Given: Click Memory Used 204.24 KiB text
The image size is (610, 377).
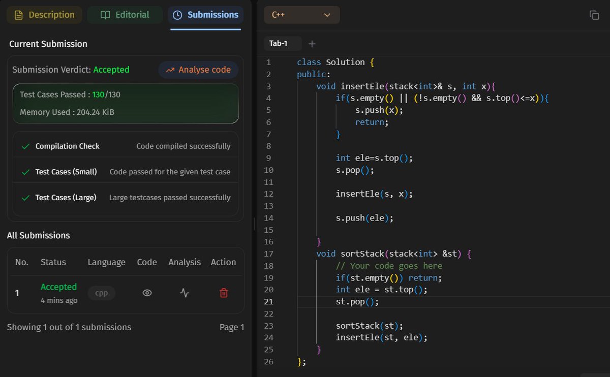Looking at the screenshot, I should tap(67, 112).
